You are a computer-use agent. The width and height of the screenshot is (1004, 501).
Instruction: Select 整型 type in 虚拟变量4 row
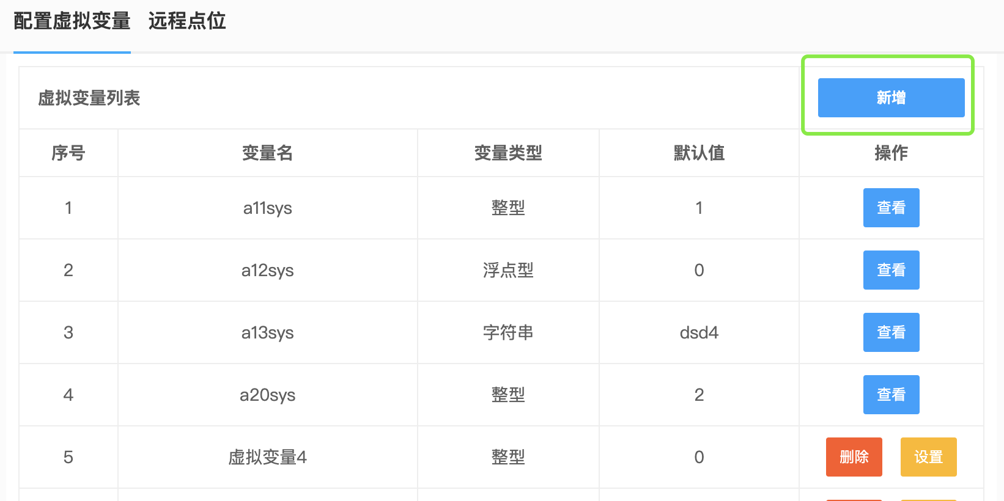click(508, 457)
